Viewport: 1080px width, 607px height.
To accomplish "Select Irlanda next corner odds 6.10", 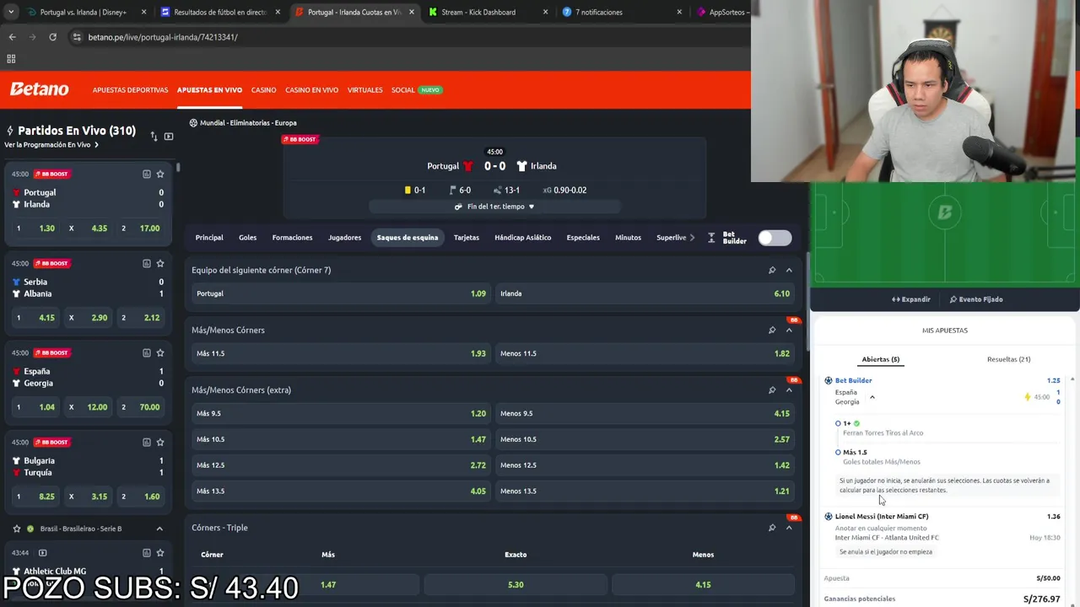I will point(645,293).
